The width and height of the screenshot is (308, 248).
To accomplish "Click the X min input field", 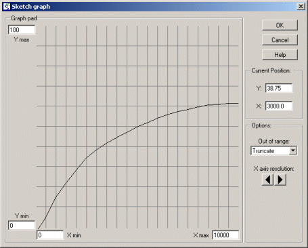I will [50, 235].
